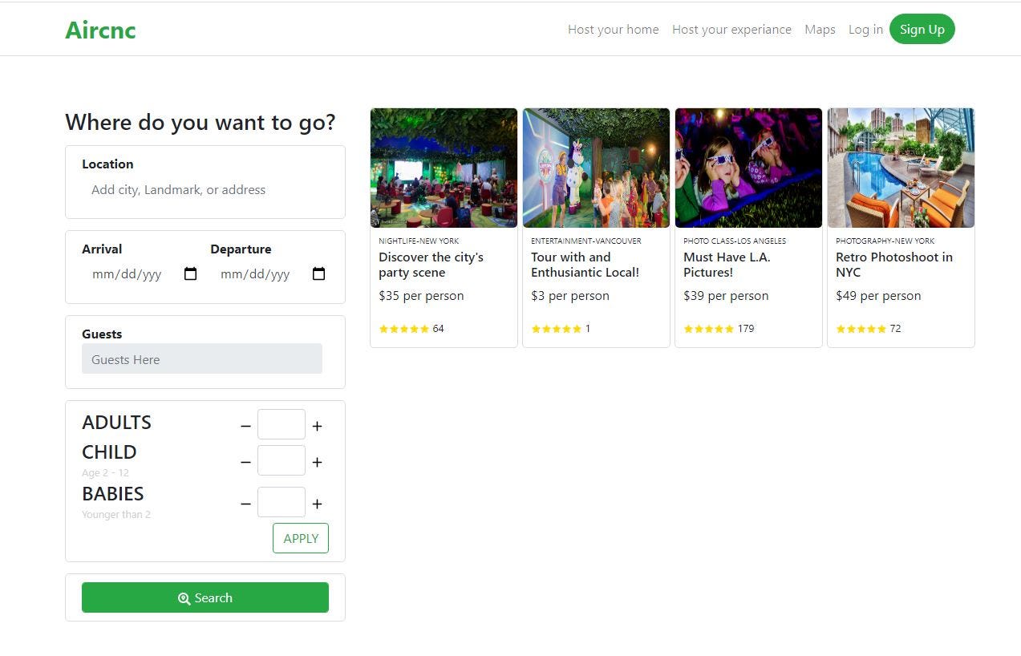Click the plus icon next to BABIES

click(x=317, y=504)
